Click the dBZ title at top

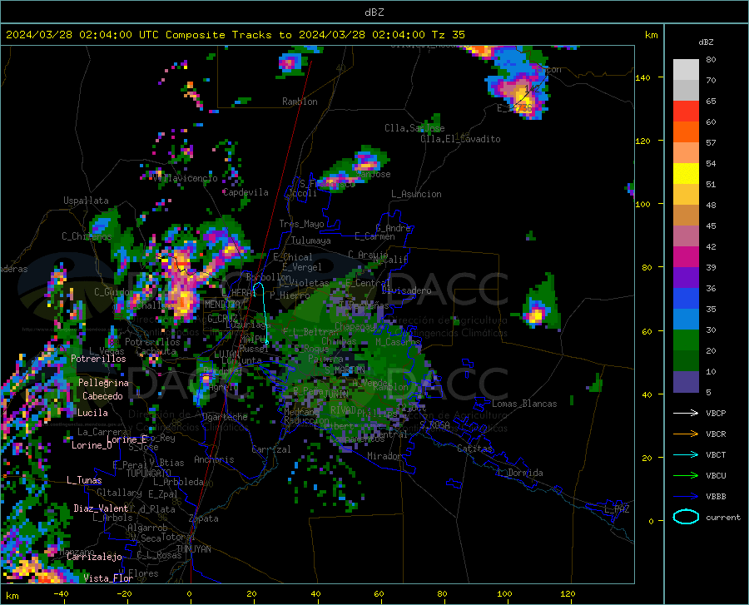(x=374, y=12)
